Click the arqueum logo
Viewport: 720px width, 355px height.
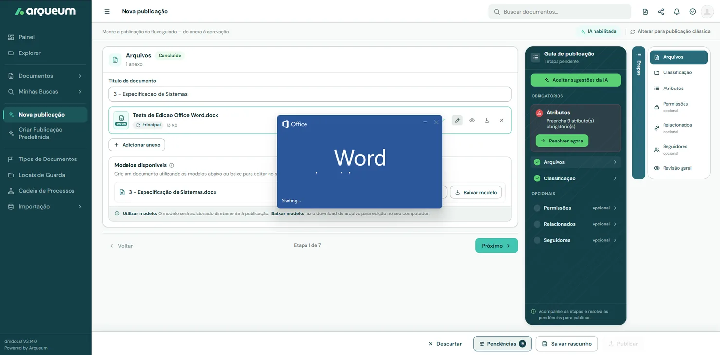pyautogui.click(x=45, y=11)
